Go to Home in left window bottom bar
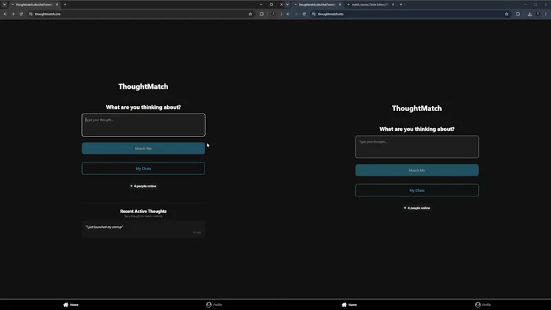 pyautogui.click(x=71, y=304)
